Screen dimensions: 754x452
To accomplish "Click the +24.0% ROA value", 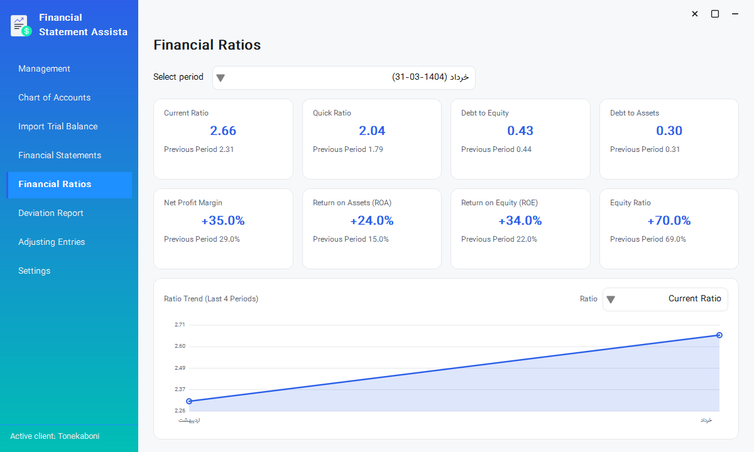I will 372,220.
